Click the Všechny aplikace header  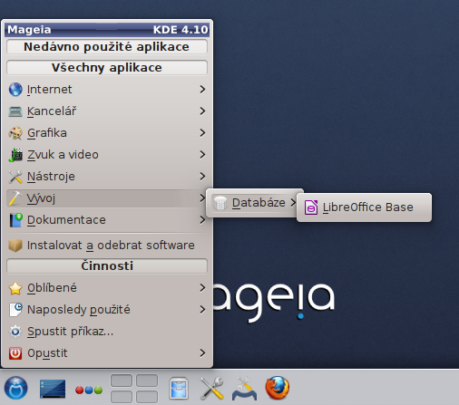107,68
